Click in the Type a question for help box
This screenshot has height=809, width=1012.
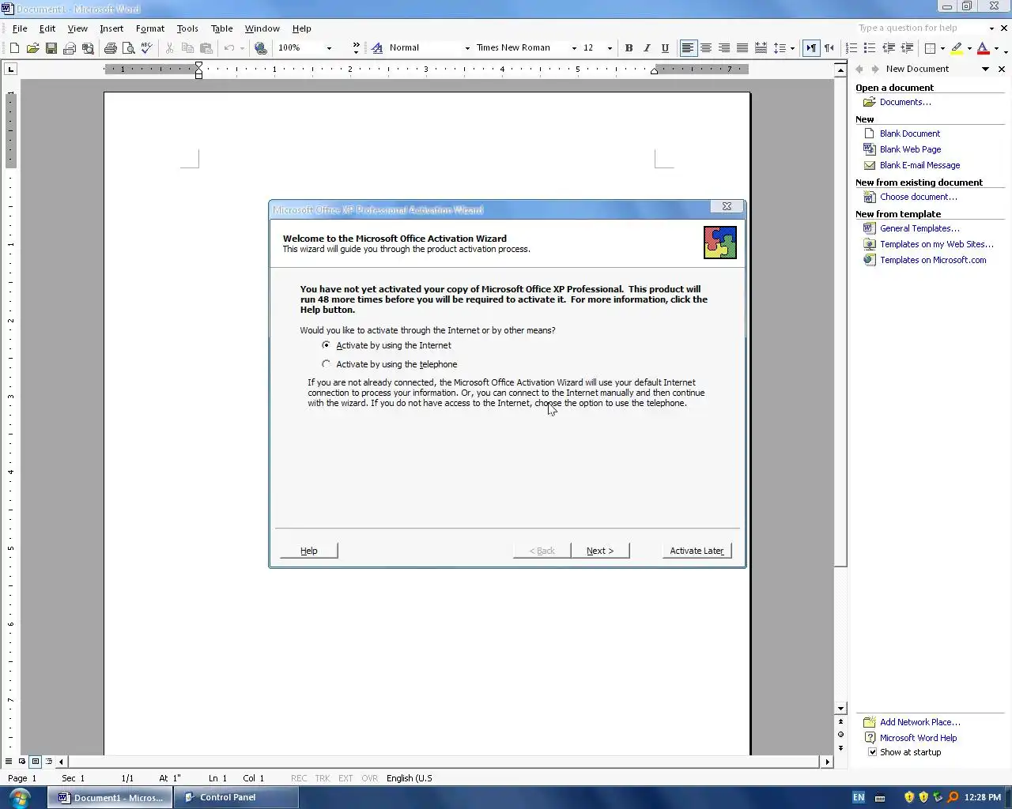tap(921, 28)
